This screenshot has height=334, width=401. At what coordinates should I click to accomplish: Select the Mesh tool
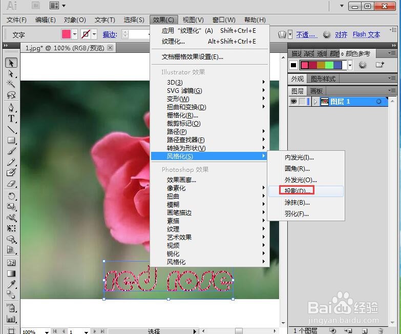[11, 263]
